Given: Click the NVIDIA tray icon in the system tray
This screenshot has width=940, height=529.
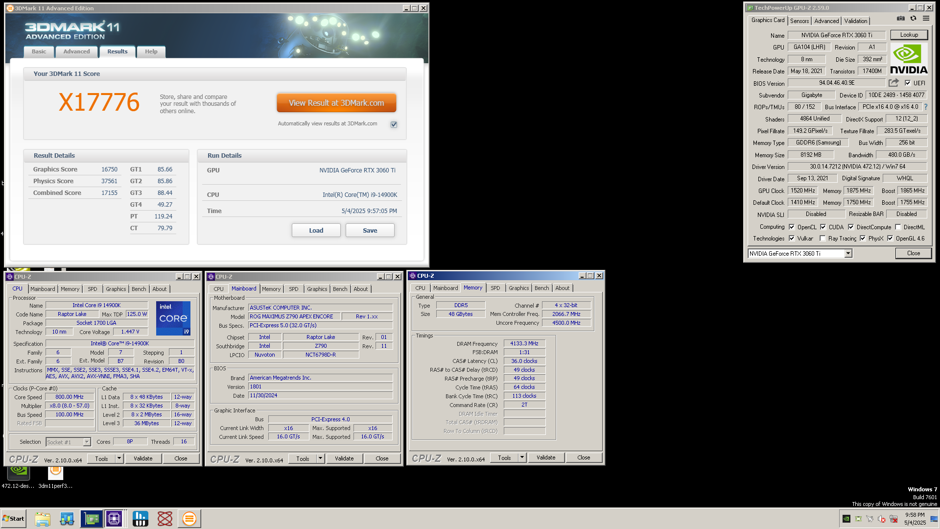Looking at the screenshot, I should 846,519.
